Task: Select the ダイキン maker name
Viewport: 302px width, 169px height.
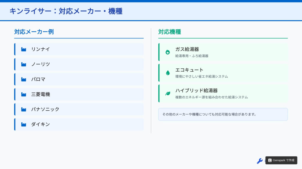Action: point(40,124)
